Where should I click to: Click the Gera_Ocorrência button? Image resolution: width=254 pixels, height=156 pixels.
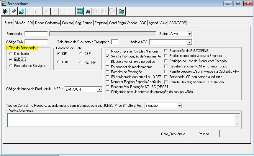click(x=173, y=134)
